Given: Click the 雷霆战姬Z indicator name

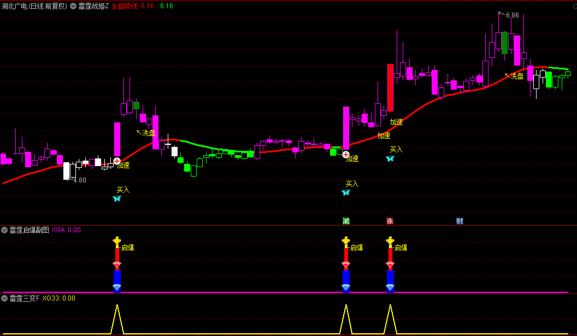Looking at the screenshot, I should tap(94, 6).
